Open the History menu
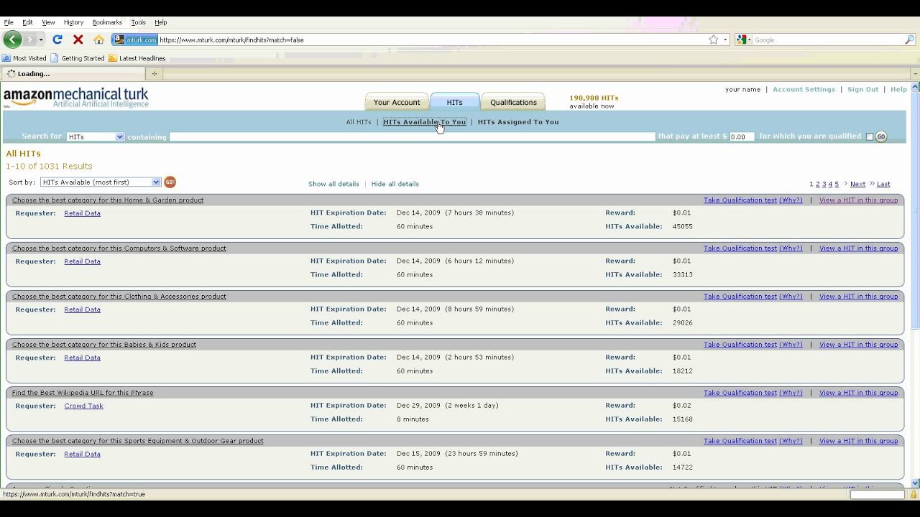Screen dimensions: 920x517 (73, 22)
